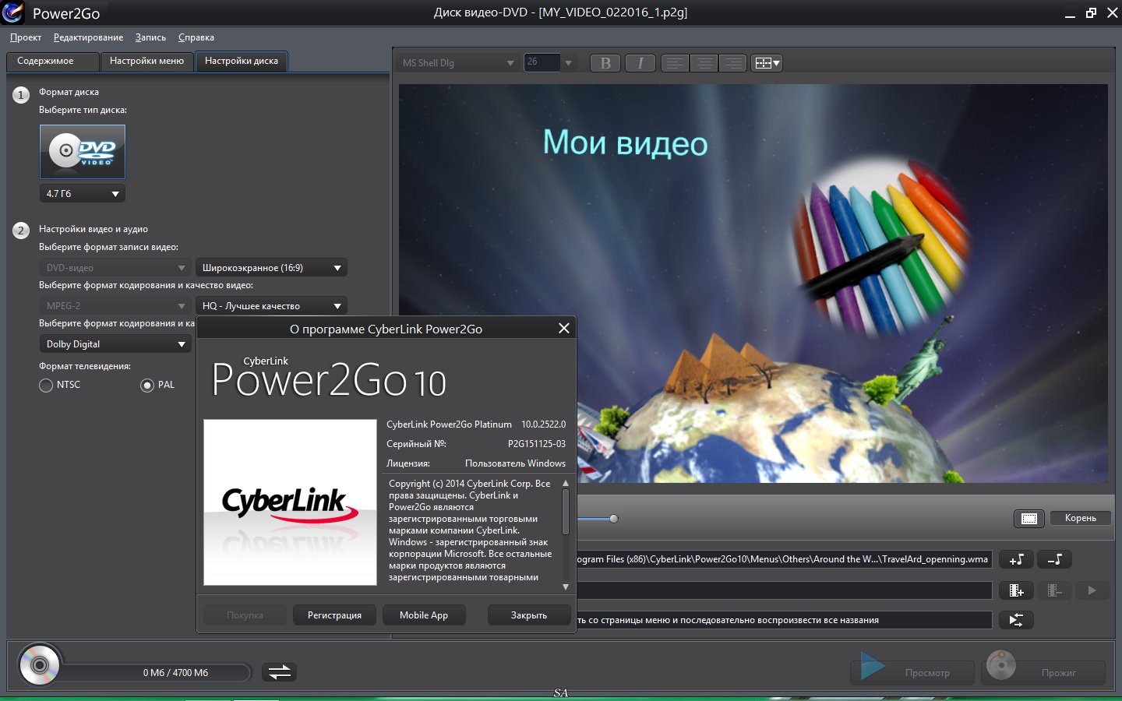1122x701 pixels.
Task: Expand the Dolby Digital audio format dropdown
Action: [115, 344]
